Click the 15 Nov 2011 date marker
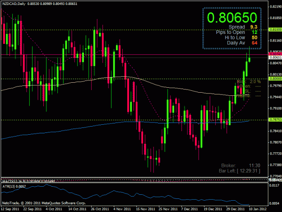Image resolution: width=282 pixels, height=212 pixels. (145, 209)
